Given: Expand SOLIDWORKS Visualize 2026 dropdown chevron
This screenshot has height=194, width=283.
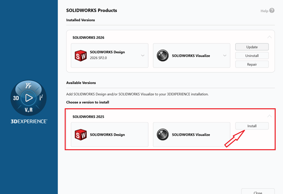Looking at the screenshot, I should click(225, 55).
